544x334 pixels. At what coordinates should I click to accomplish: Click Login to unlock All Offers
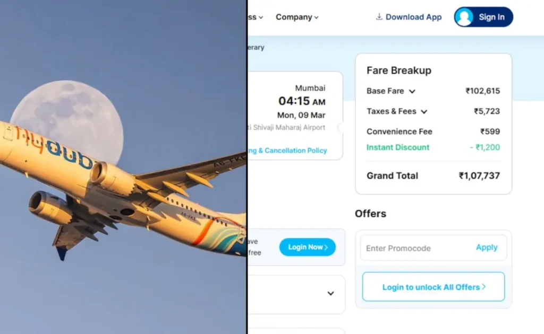pyautogui.click(x=432, y=286)
